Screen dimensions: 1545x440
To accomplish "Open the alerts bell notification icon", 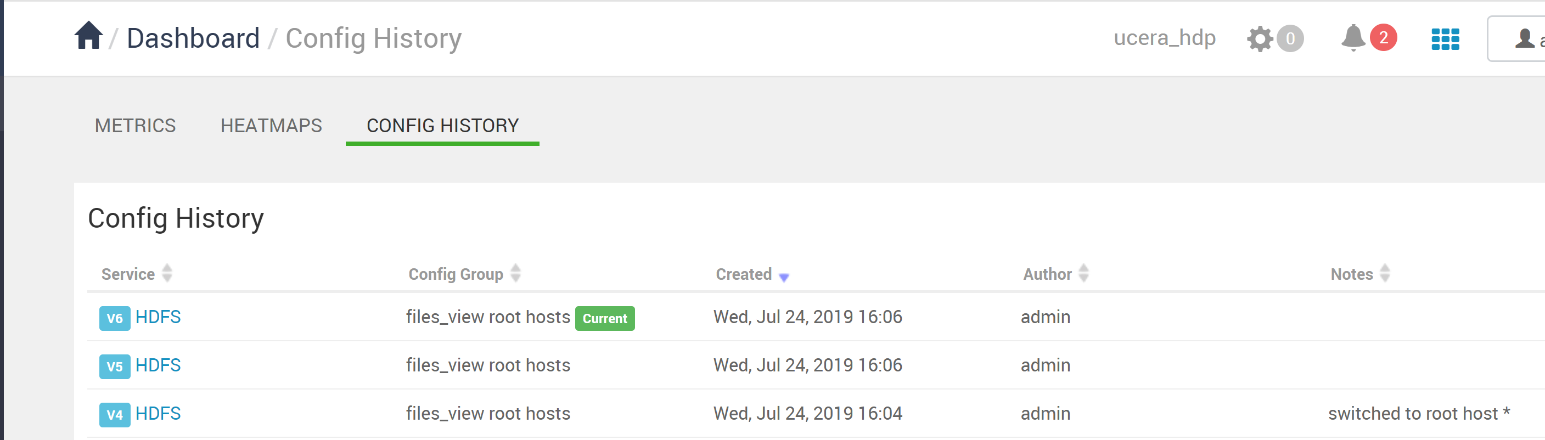I will click(1354, 38).
